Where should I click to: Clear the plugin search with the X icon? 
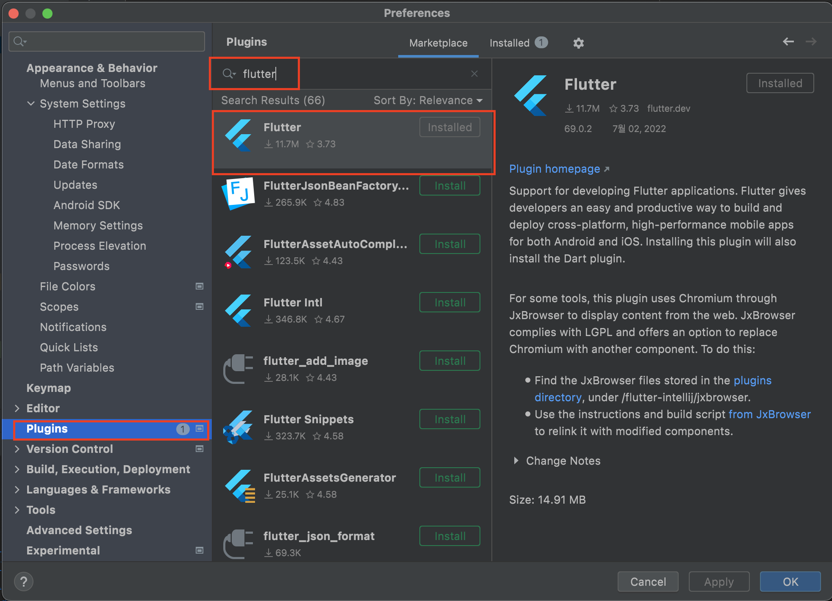(x=474, y=74)
